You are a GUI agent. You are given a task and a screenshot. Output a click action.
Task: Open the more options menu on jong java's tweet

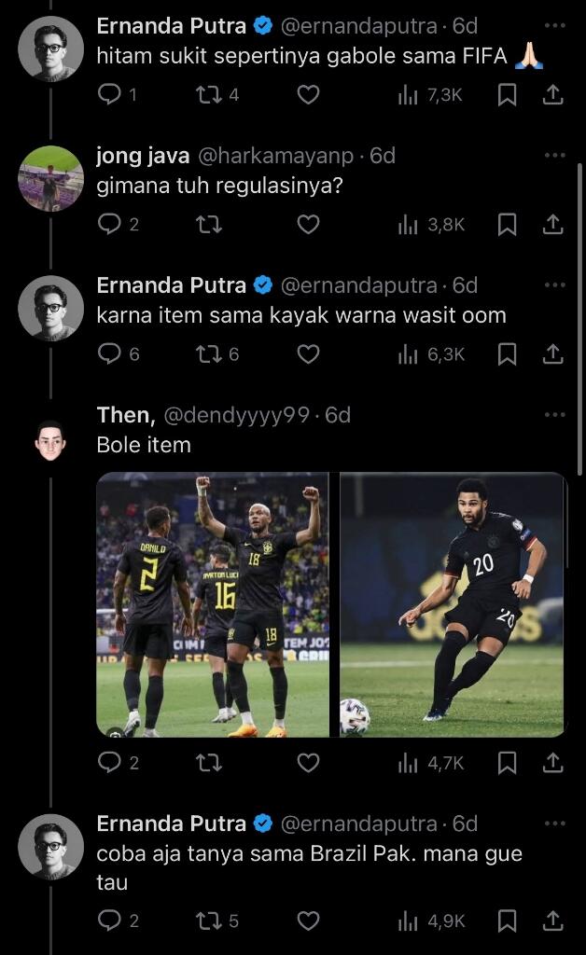(554, 155)
